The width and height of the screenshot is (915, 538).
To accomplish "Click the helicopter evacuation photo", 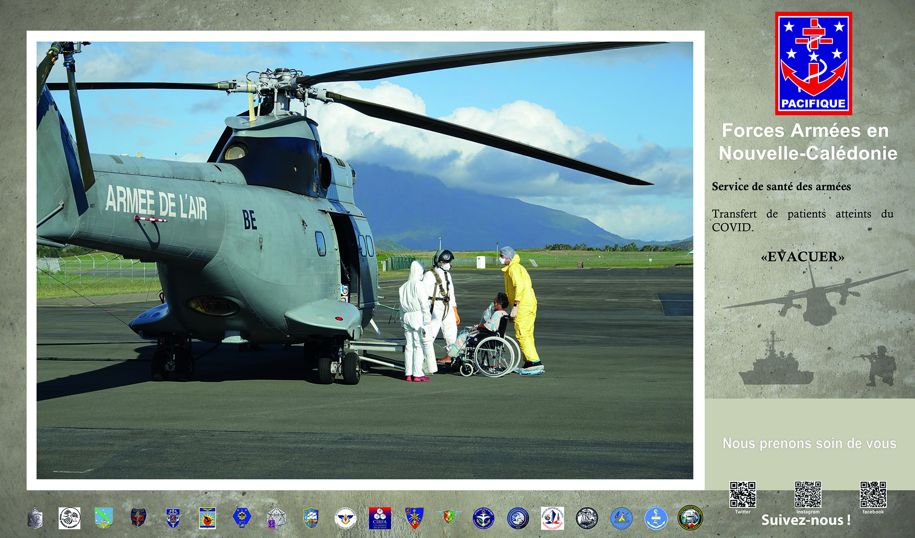I will [365, 260].
